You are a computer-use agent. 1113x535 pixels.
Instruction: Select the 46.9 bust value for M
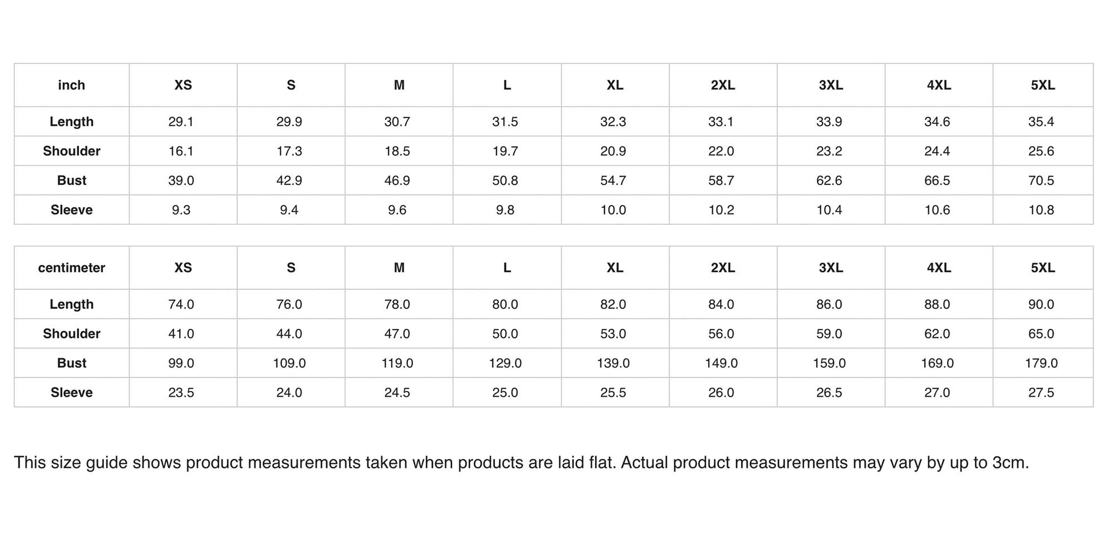point(397,180)
